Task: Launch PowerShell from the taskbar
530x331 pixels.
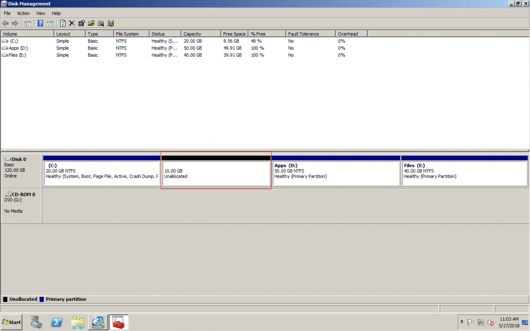Action: [57, 322]
